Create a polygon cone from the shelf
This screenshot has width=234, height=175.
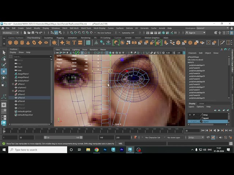pyautogui.click(x=28, y=43)
